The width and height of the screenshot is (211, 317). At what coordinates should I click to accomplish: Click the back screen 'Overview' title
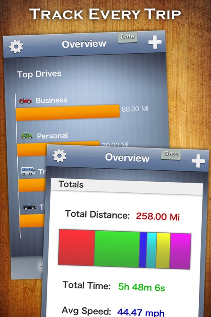[x=84, y=44]
